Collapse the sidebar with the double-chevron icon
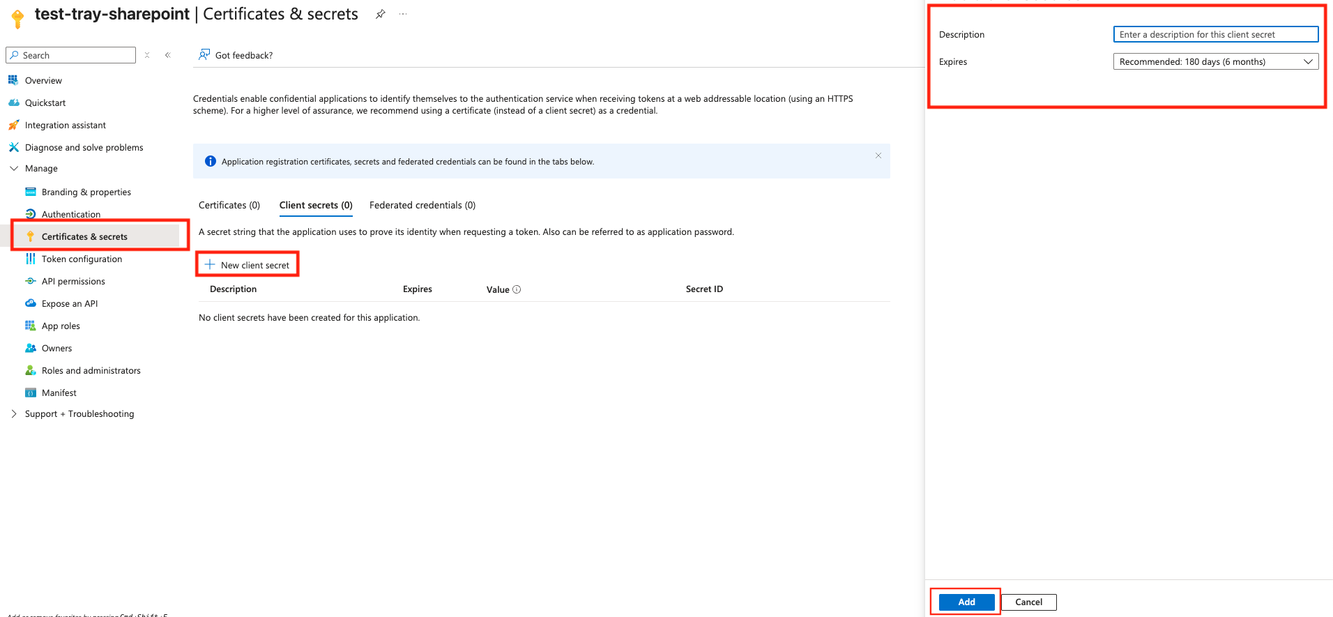 tap(168, 55)
